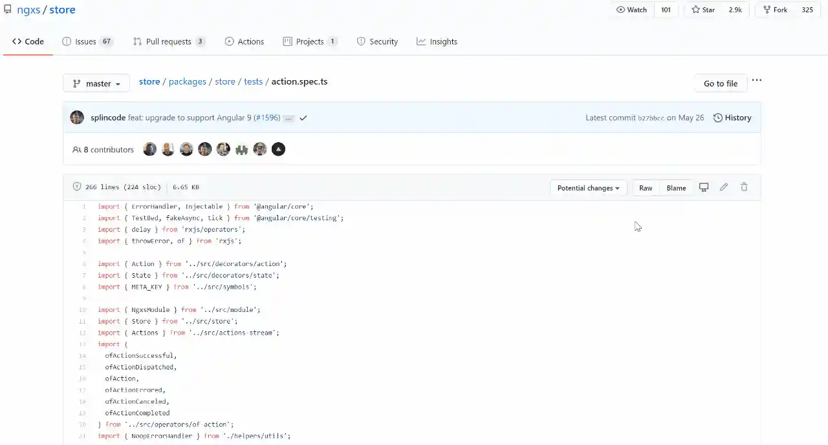Click the 6.65 KB file size
Screen dimensions: 828x445
tap(186, 187)
